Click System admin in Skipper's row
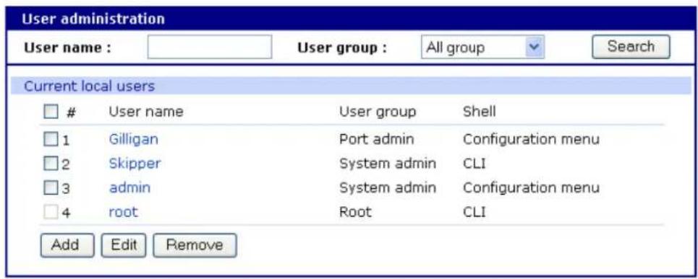The width and height of the screenshot is (698, 279). click(x=388, y=164)
